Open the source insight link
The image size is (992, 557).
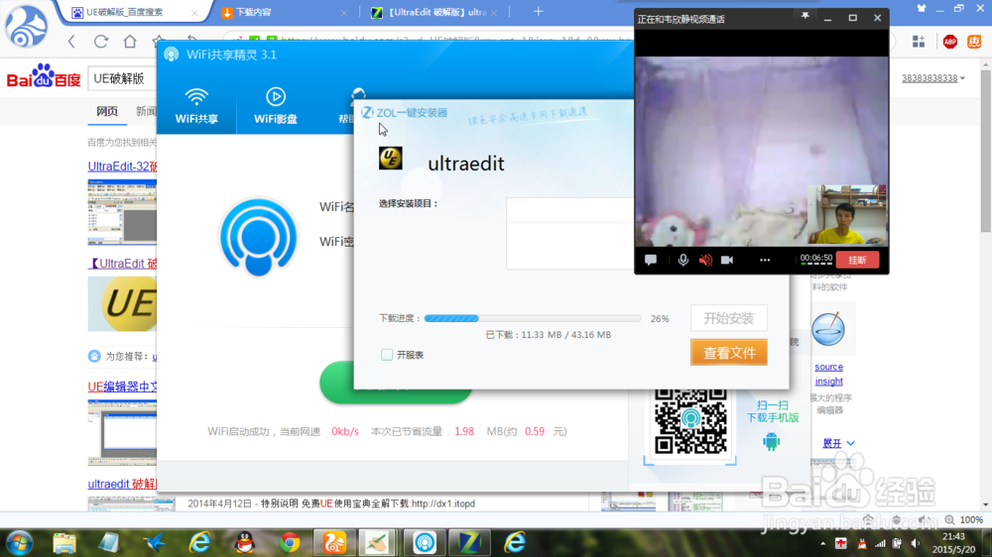click(x=828, y=374)
